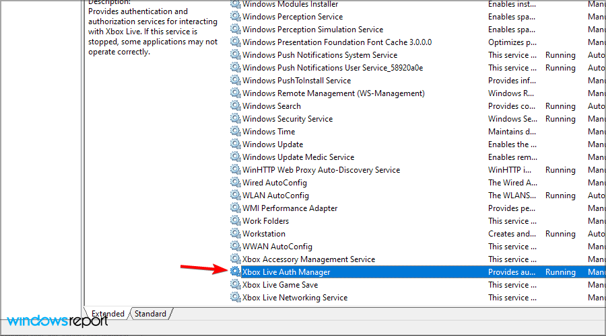This screenshot has height=336, width=606.
Task: Click the gear icon beside Windows Perception Service
Action: [236, 16]
